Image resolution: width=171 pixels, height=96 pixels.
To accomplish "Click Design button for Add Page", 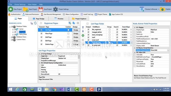I will point(76,37).
